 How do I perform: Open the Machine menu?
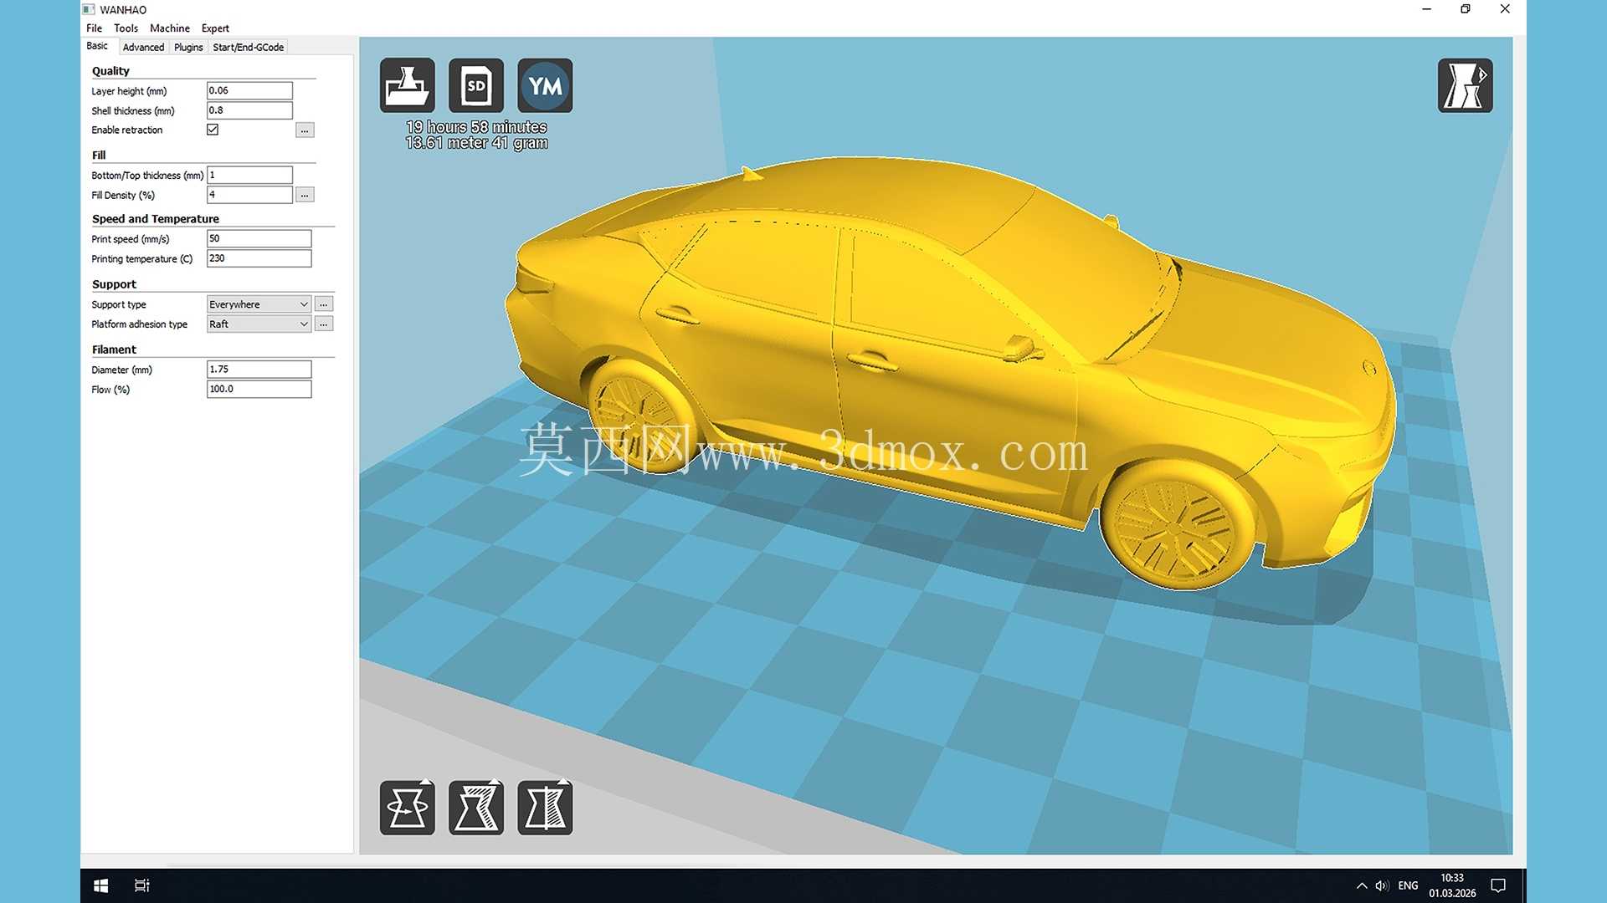pos(170,28)
